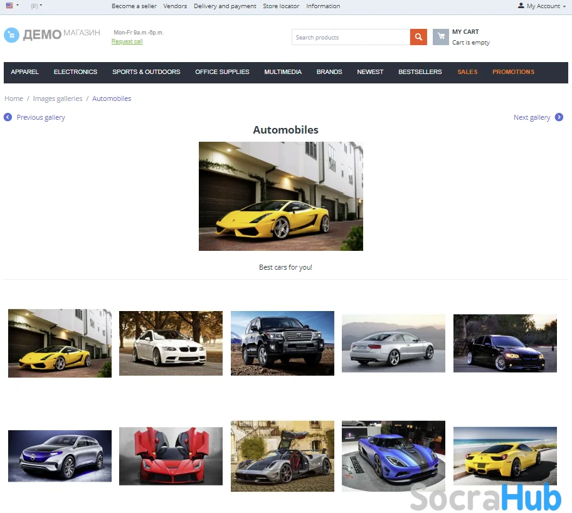Image resolution: width=572 pixels, height=513 pixels.
Task: Expand the My Account dropdown menu
Action: coord(543,6)
